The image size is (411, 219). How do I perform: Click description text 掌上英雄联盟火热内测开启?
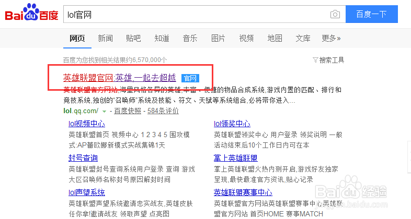pos(255,169)
